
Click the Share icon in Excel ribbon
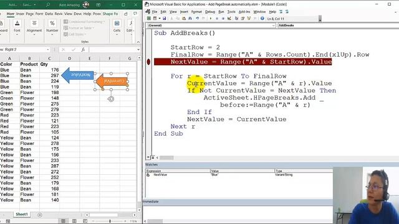pos(126,14)
